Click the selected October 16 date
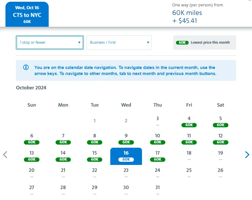Screen dimensions: 252x200 [x=126, y=156]
